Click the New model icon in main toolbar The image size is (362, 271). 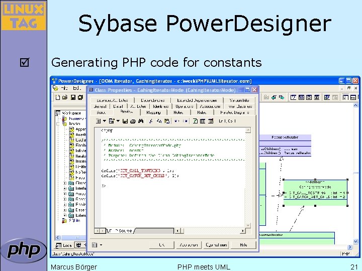point(57,97)
